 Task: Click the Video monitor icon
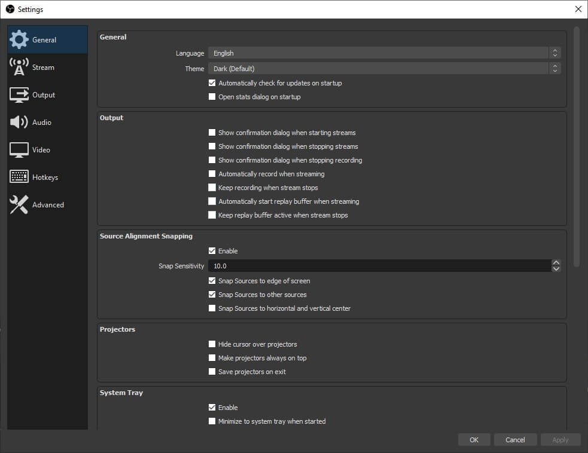(x=19, y=150)
